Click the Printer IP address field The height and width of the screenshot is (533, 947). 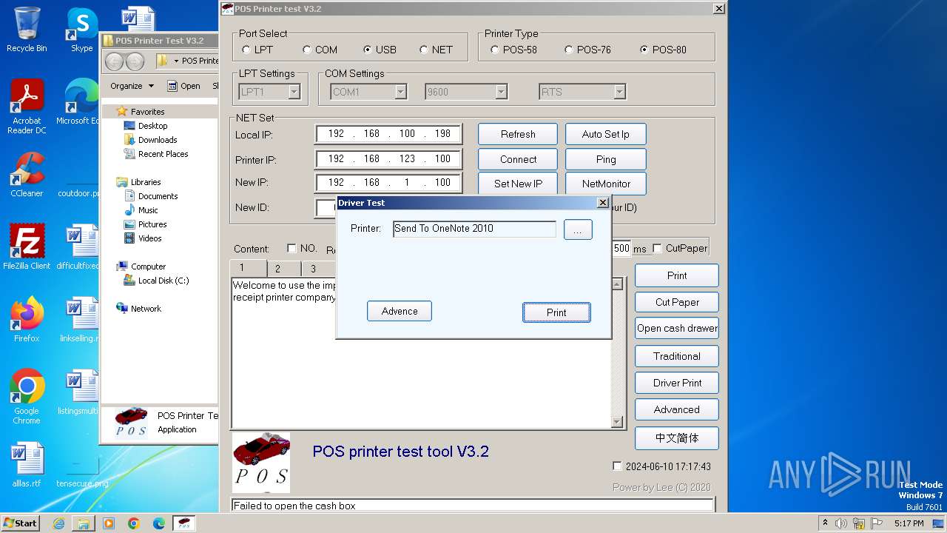click(388, 159)
